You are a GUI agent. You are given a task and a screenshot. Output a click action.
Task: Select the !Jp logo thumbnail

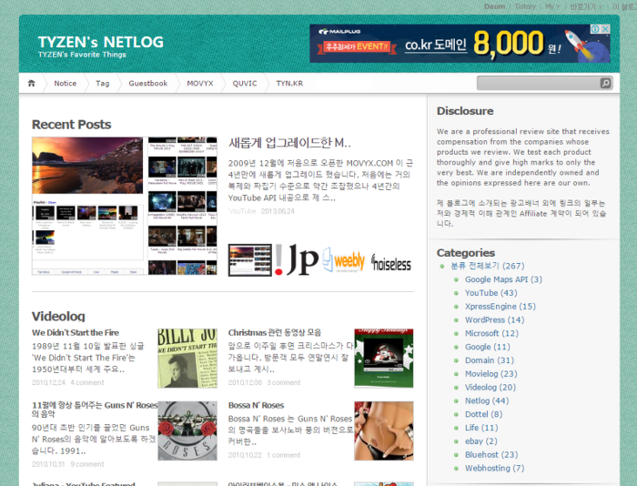tap(297, 260)
